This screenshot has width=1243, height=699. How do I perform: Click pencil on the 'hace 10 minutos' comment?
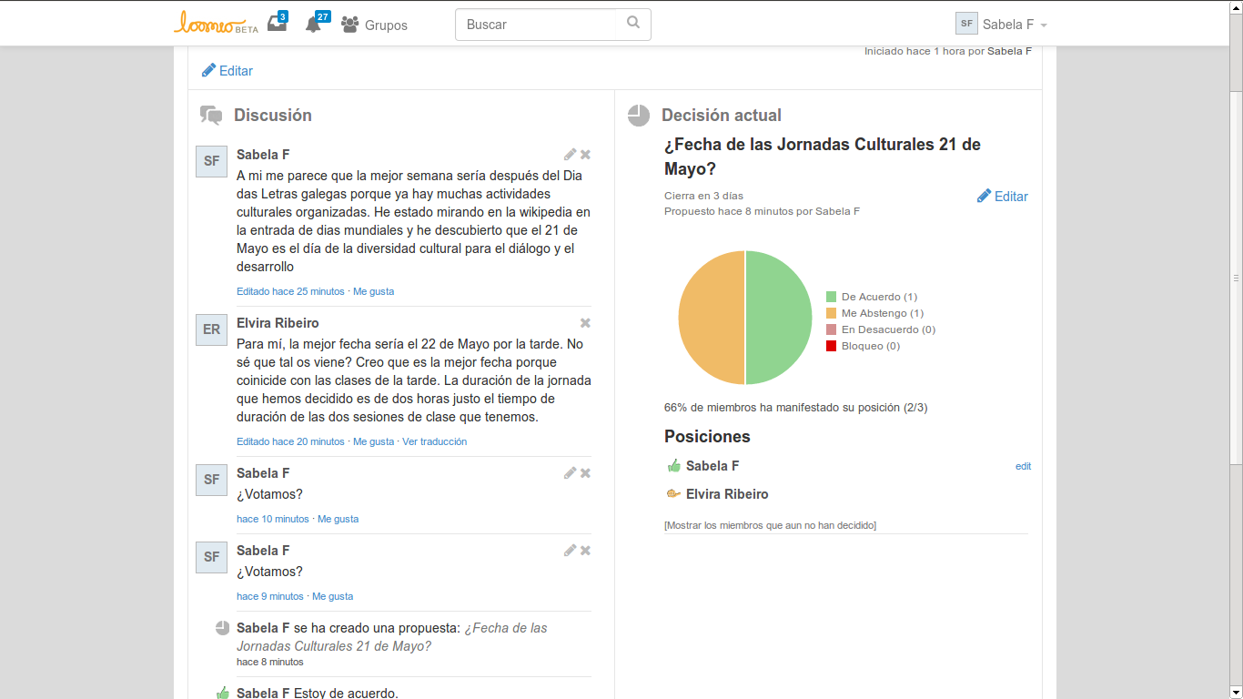570,473
